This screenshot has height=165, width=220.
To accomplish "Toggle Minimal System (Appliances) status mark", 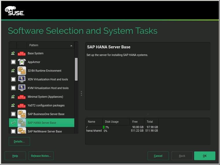I will point(13,97).
